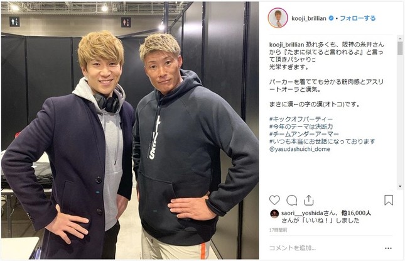Follow account via フォローする button
This screenshot has height=261, width=405.
pyautogui.click(x=358, y=18)
